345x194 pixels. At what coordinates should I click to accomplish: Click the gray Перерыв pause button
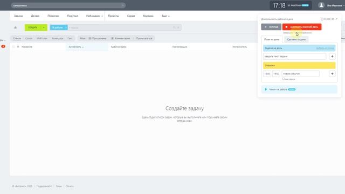[x=271, y=27]
